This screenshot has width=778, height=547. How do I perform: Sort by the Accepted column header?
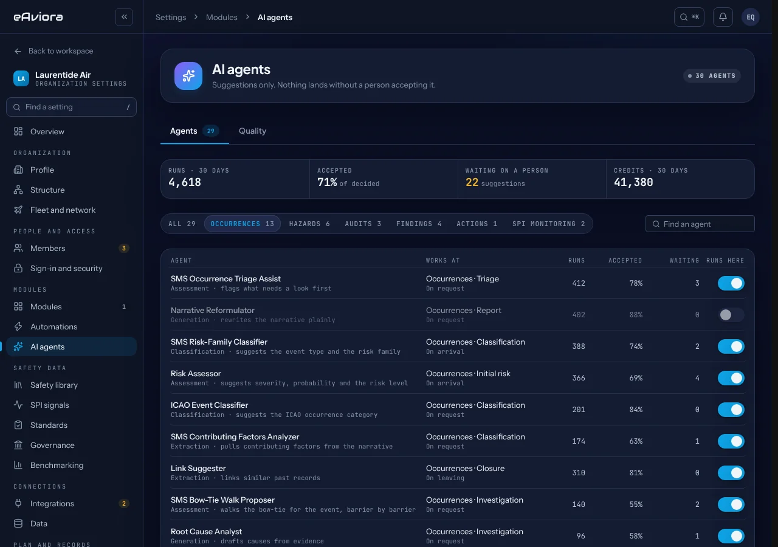point(625,260)
